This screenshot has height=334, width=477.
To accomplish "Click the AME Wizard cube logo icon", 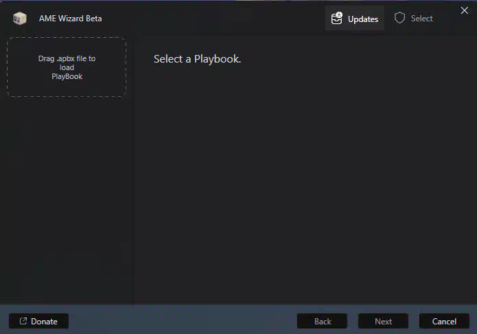I will (20, 19).
